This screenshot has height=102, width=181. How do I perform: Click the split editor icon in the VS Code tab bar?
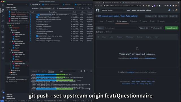(x=88, y=5)
